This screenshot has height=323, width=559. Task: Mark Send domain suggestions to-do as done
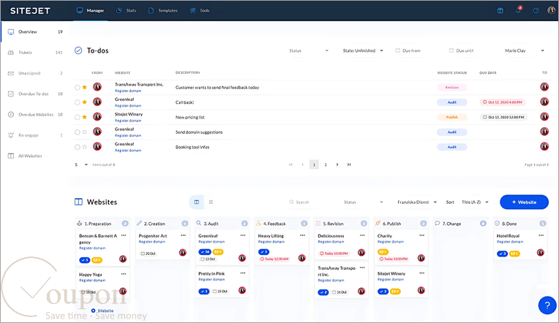78,132
